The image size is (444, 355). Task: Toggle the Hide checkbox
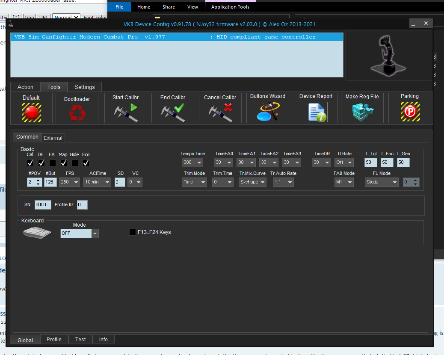[74, 163]
